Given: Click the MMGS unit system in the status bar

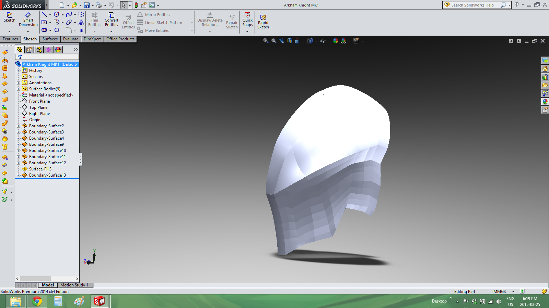Looking at the screenshot, I should [500, 292].
